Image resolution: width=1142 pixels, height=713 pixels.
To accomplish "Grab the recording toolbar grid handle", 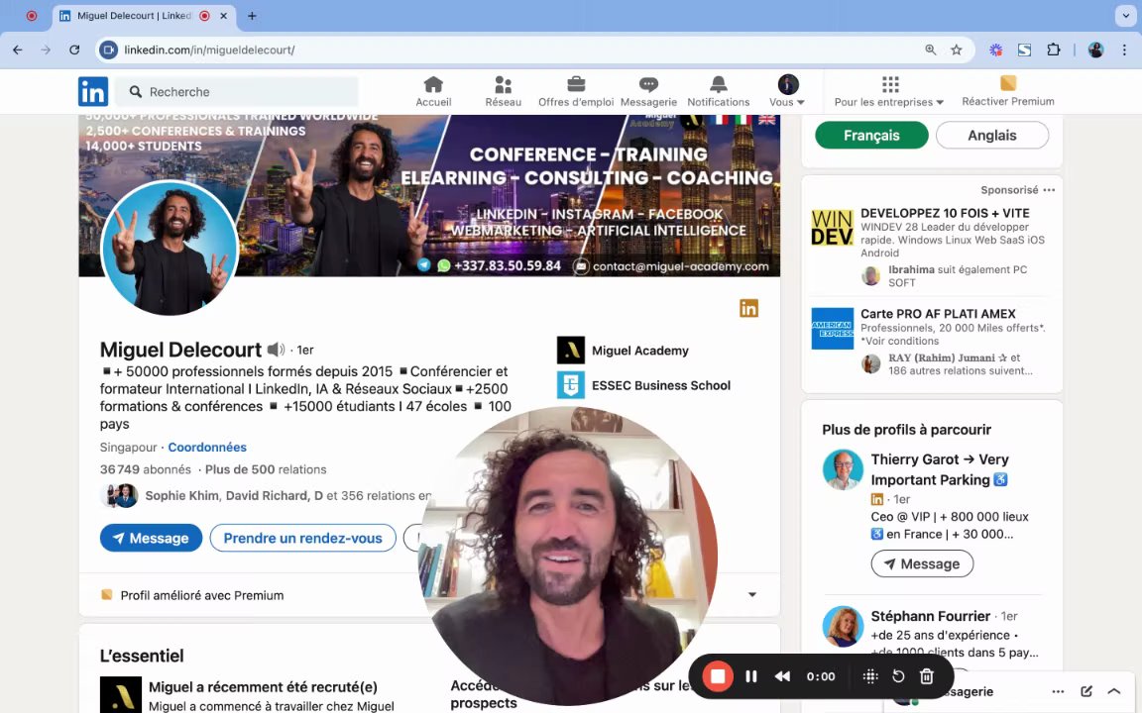I will pyautogui.click(x=870, y=676).
